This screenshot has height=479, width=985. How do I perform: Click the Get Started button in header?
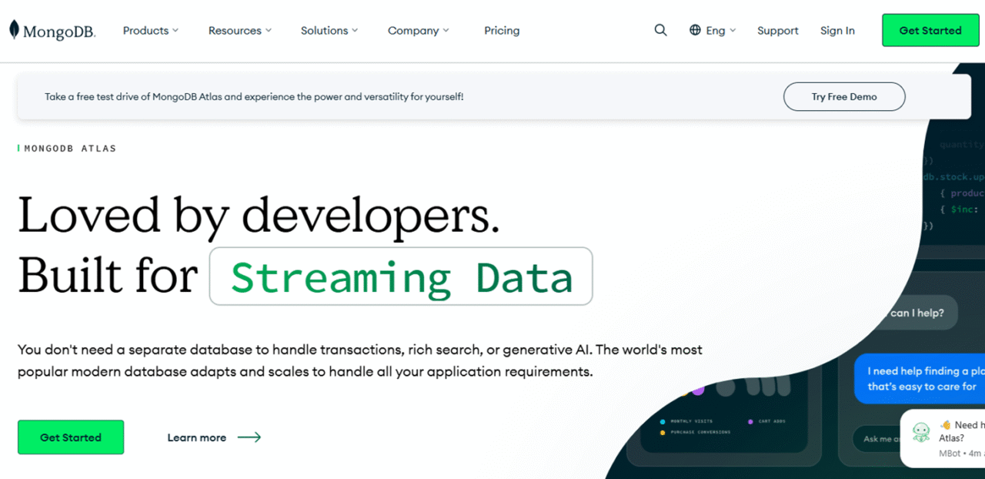click(x=930, y=30)
